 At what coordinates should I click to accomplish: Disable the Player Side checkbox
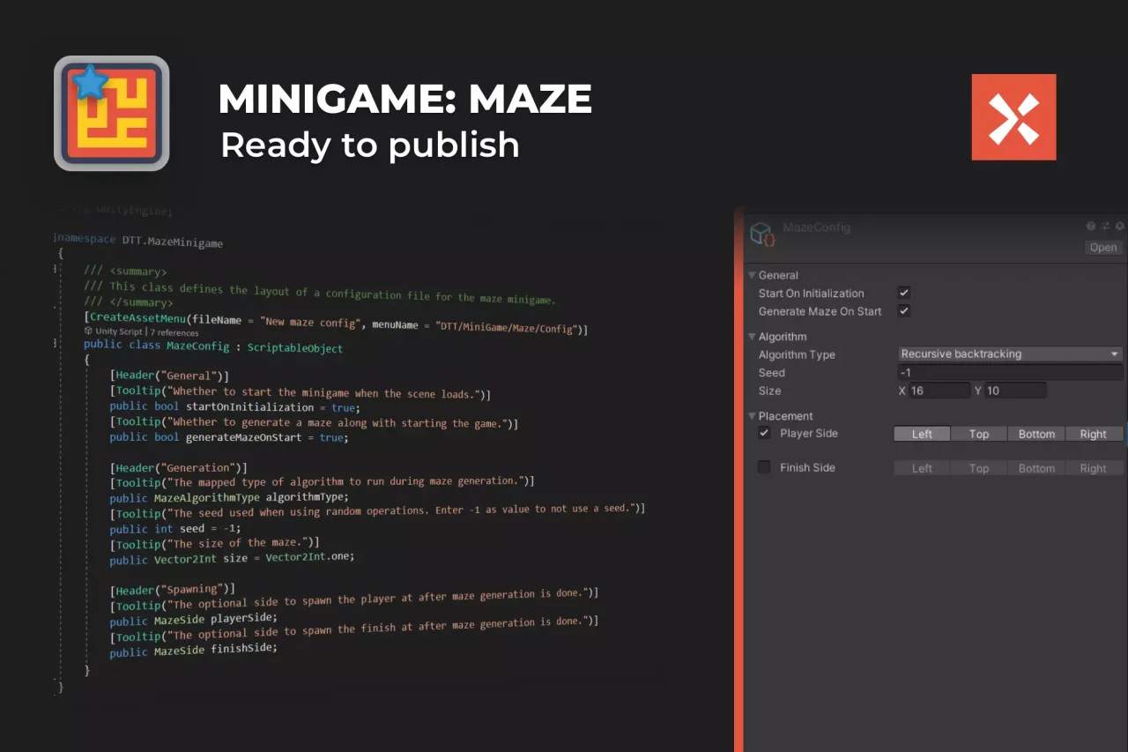[x=764, y=433]
